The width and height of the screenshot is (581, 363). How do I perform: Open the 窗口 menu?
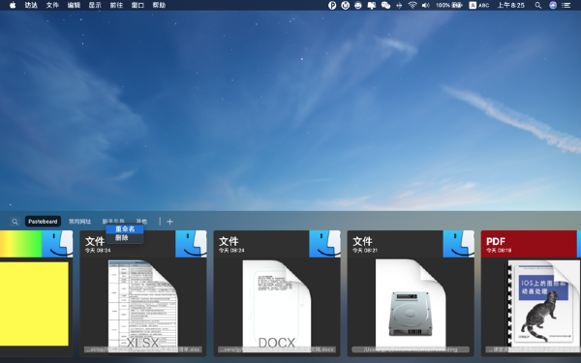pyautogui.click(x=138, y=5)
